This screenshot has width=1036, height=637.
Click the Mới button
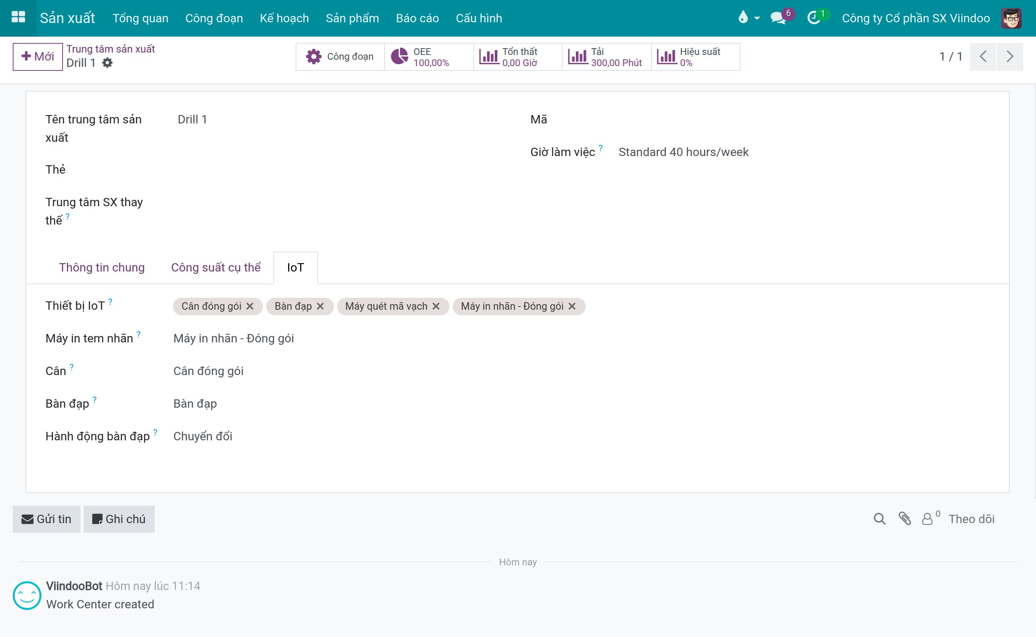click(x=38, y=57)
